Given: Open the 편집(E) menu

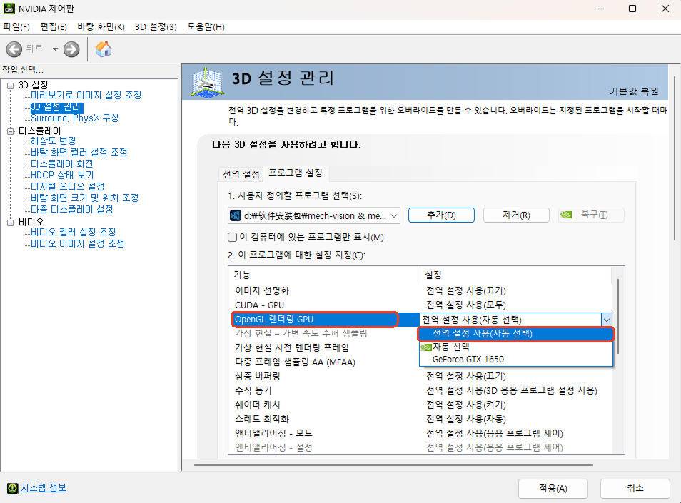Looking at the screenshot, I should point(54,27).
